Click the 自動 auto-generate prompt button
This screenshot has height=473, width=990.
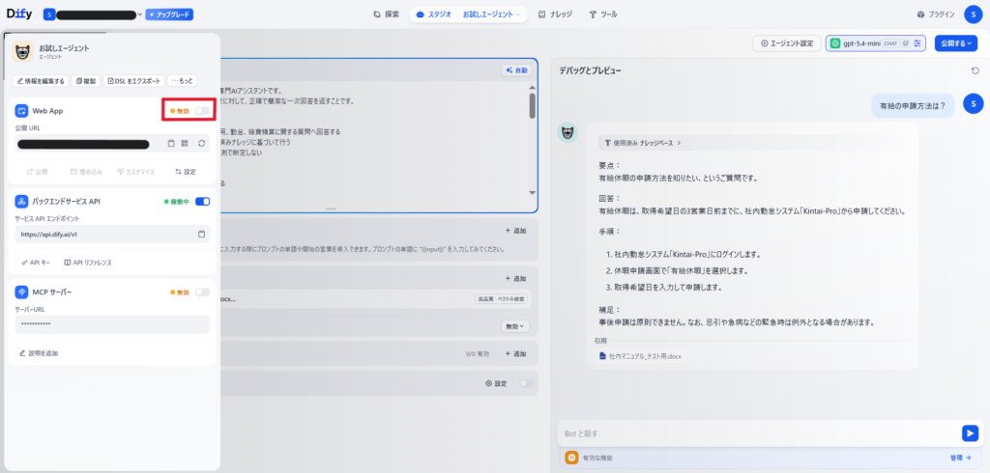click(x=516, y=70)
